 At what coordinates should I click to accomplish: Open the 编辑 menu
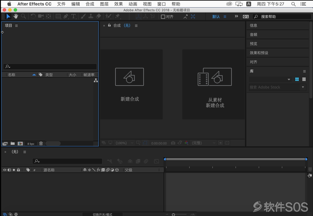coord(76,4)
